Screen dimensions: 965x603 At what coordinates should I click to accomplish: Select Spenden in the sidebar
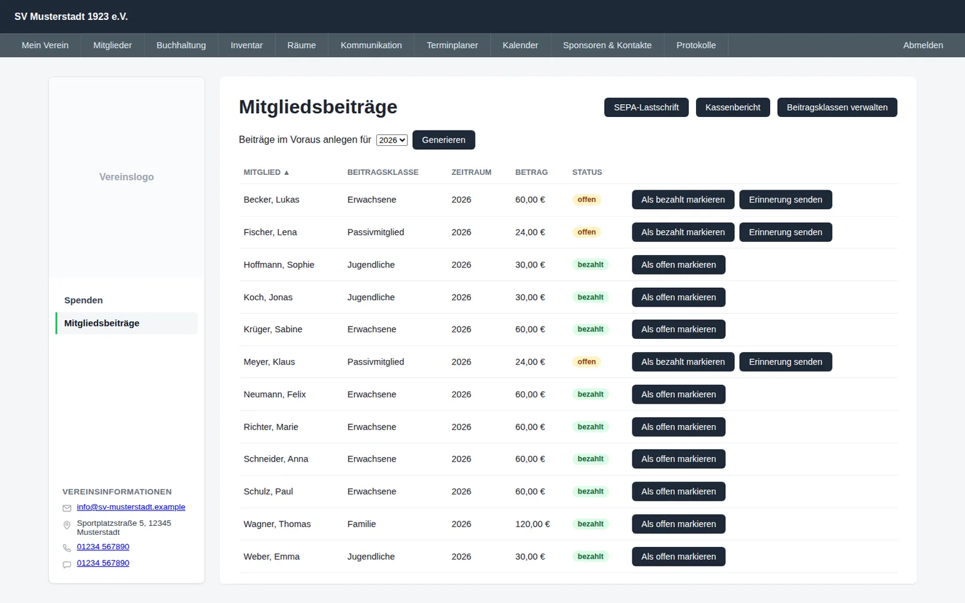[84, 300]
